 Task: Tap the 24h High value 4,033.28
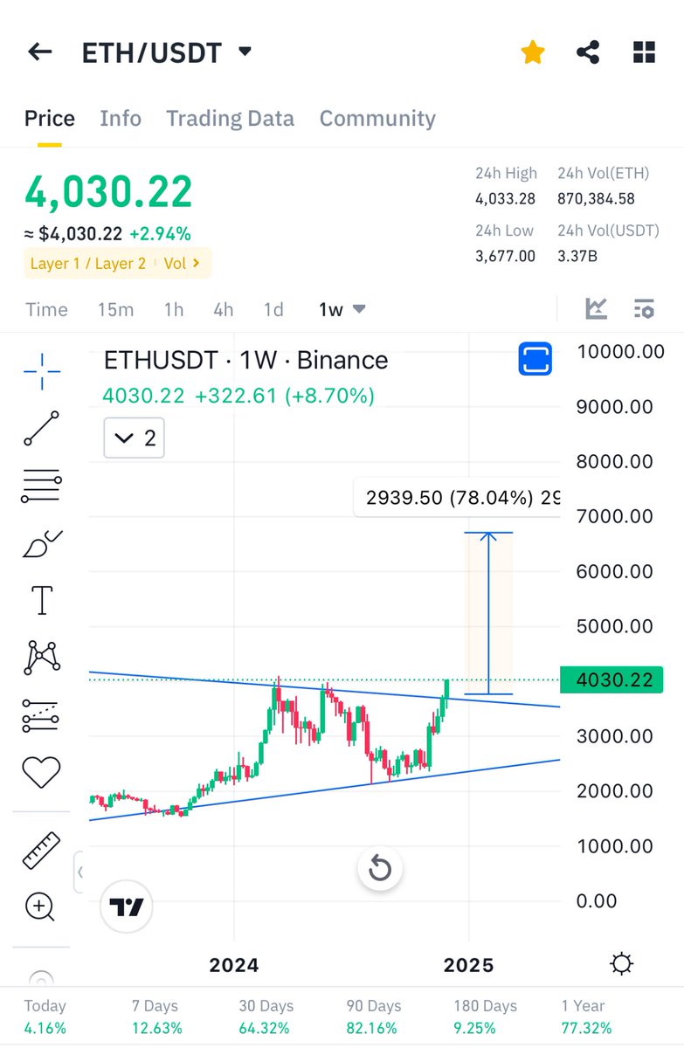pyautogui.click(x=505, y=198)
